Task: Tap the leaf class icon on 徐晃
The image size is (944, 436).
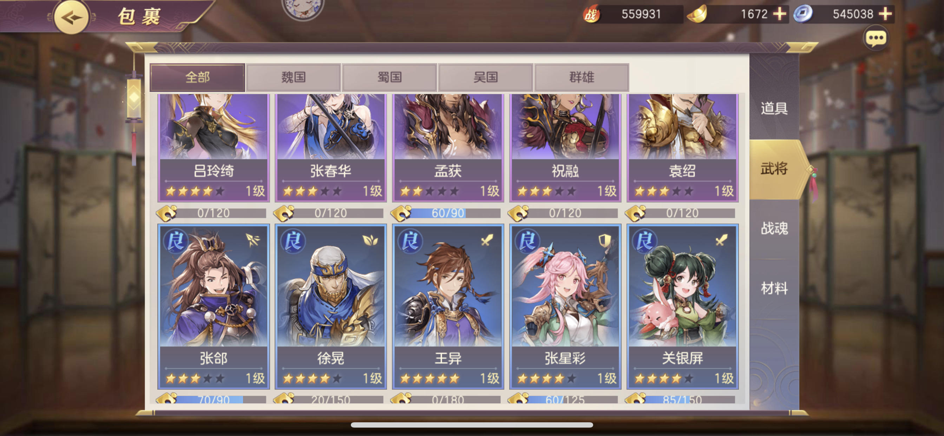Action: [x=370, y=240]
